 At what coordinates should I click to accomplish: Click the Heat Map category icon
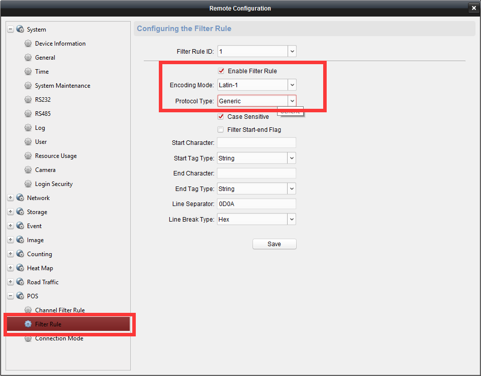[x=20, y=268]
